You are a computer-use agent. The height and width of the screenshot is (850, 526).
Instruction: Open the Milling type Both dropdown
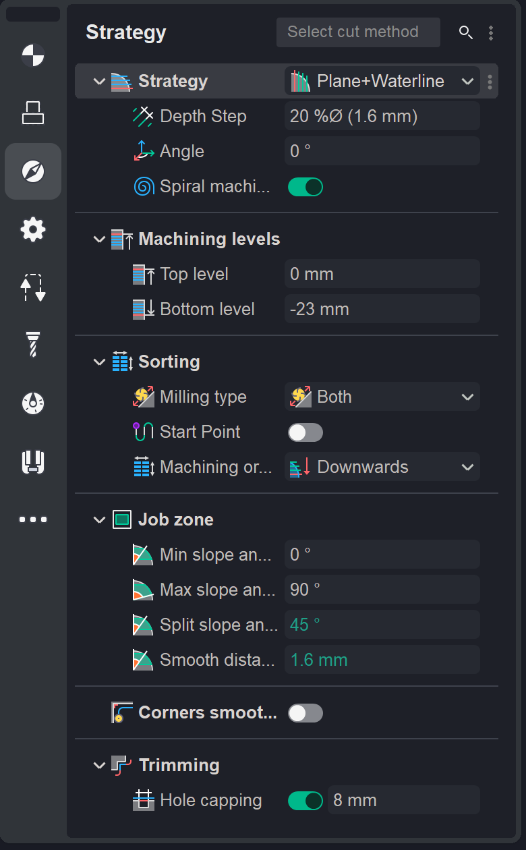(x=382, y=397)
